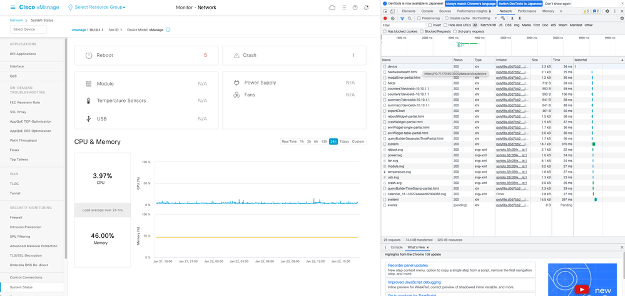625x296 pixels.
Task: Open the Console drawer tab
Action: pos(396,247)
